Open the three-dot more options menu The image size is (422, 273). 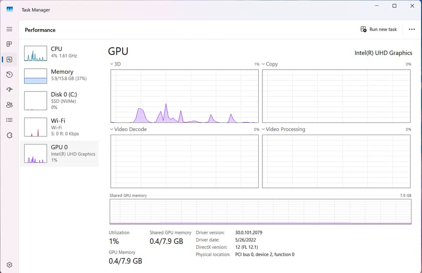click(412, 29)
